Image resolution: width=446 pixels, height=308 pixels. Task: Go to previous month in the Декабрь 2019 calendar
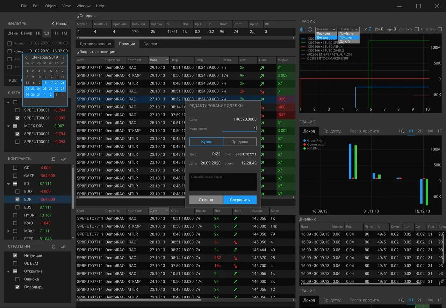point(26,58)
